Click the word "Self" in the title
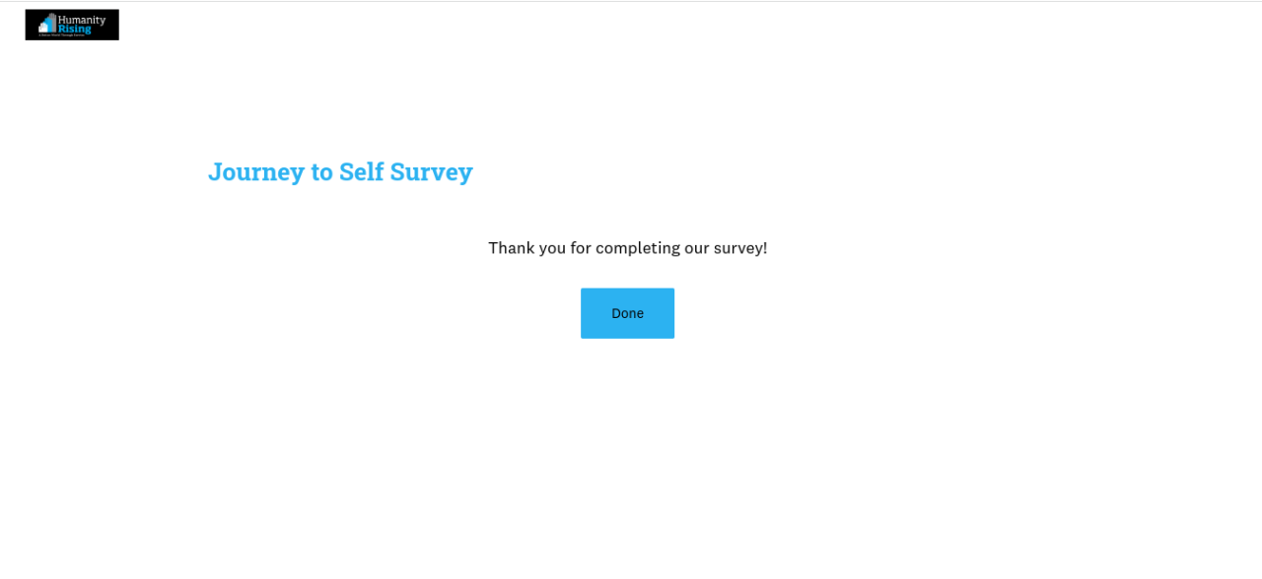Image resolution: width=1262 pixels, height=579 pixels. 361,171
